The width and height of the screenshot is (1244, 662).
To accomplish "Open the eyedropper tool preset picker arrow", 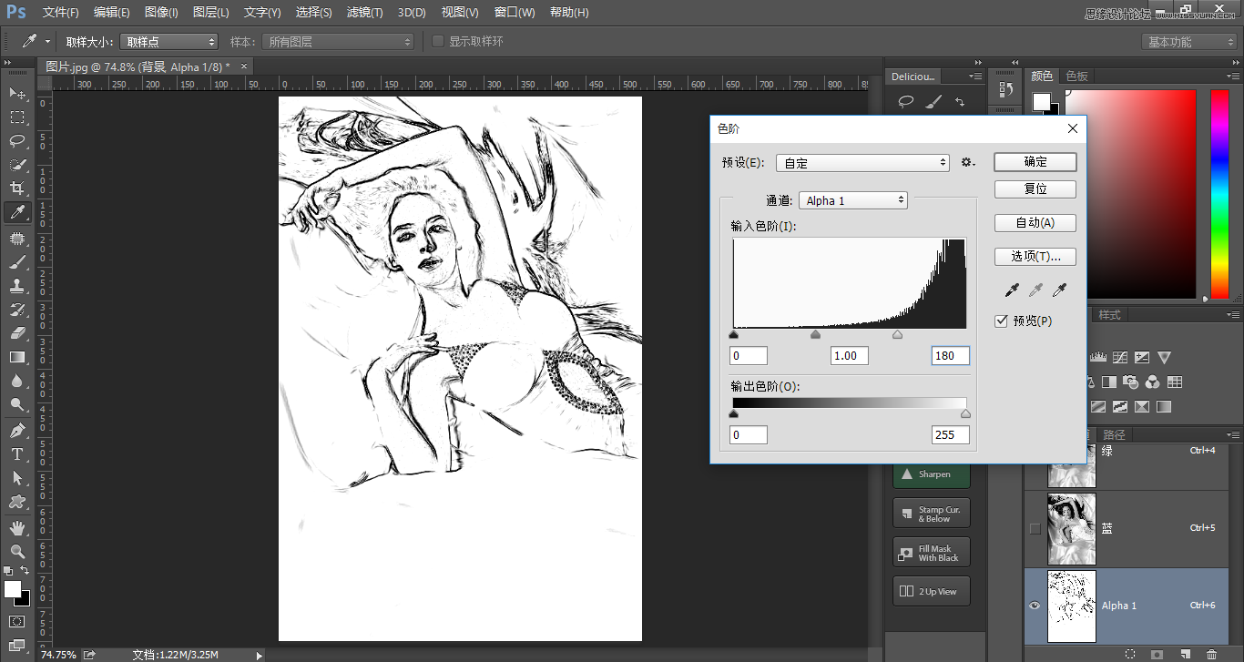I will click(47, 42).
